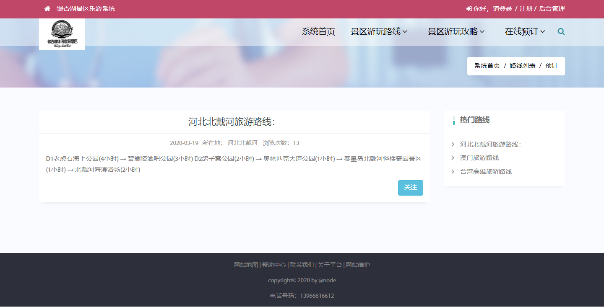
Task: Click the search magnifier icon
Action: pyautogui.click(x=561, y=31)
